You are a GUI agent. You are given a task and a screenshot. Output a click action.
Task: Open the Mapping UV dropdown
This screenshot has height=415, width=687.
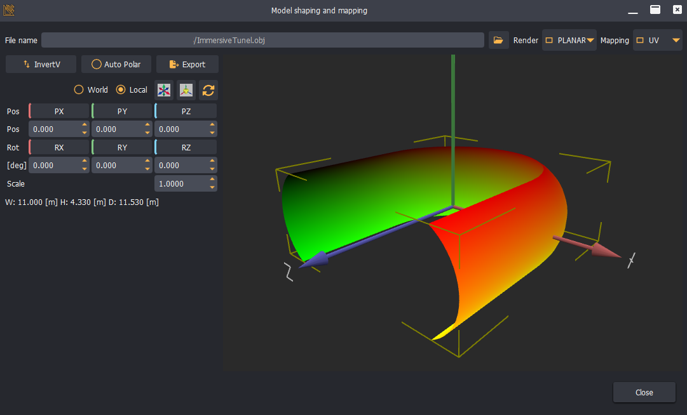coord(657,40)
